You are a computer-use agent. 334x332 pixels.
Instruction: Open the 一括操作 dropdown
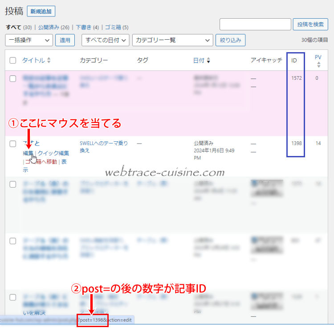(29, 40)
